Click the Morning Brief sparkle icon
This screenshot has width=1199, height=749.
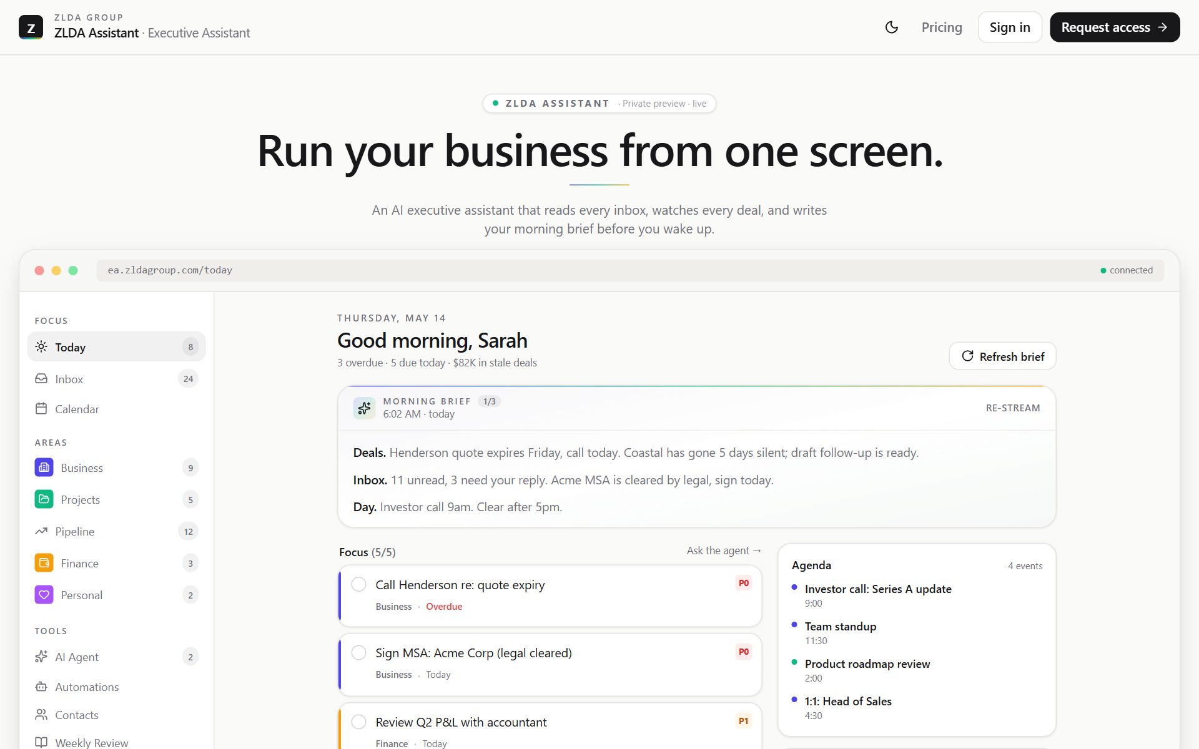click(364, 408)
